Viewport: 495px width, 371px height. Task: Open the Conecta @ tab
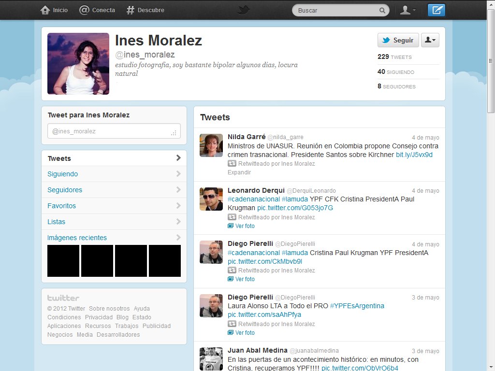click(97, 10)
